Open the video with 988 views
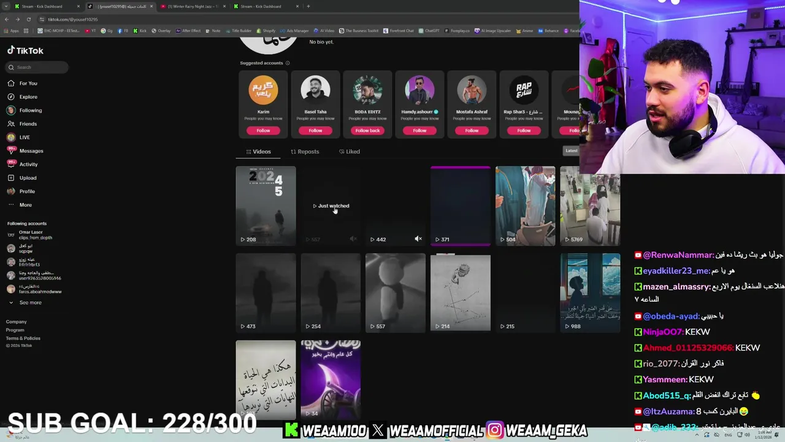Viewport: 785px width, 442px height. pyautogui.click(x=590, y=293)
